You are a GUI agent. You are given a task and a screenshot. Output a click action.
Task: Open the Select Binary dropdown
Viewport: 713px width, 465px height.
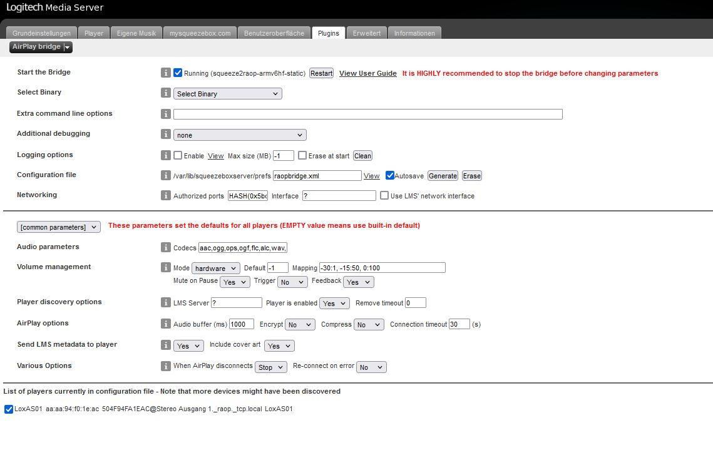pos(227,94)
